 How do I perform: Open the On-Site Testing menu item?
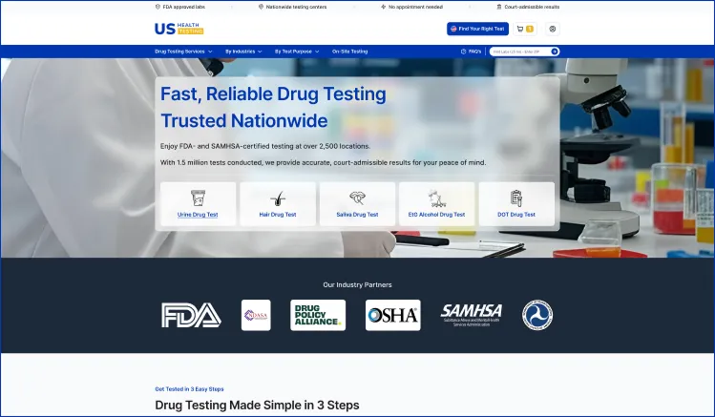click(x=349, y=52)
